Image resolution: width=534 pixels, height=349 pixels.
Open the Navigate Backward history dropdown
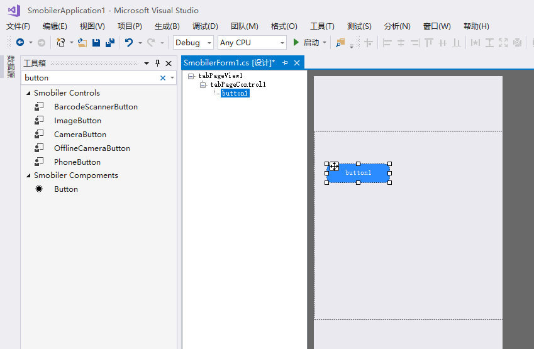point(31,43)
